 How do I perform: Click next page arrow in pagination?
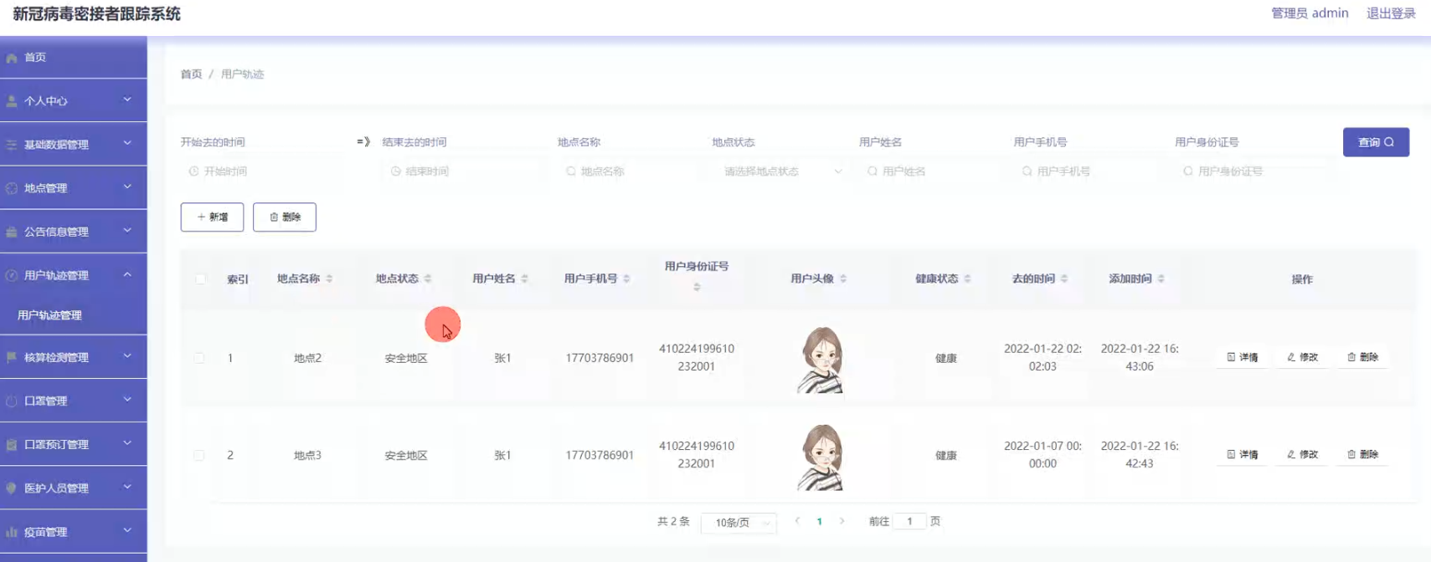click(842, 521)
